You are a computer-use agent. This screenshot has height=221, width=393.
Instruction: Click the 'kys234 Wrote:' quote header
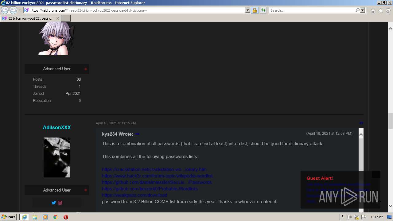(118, 134)
